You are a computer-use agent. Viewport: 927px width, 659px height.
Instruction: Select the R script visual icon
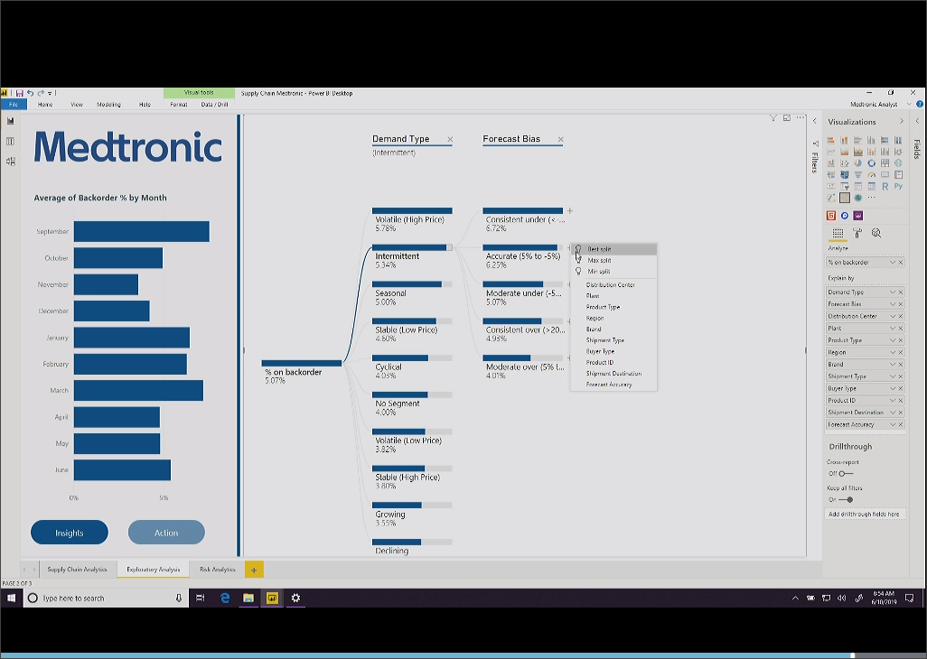click(x=885, y=186)
